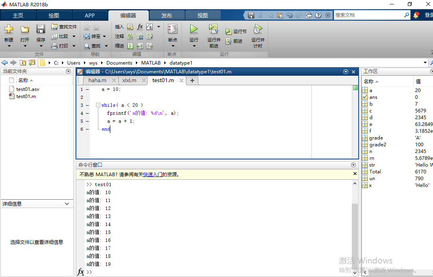This screenshot has height=277, width=433.
Task: Select variable grade2 in Workspace
Action: pos(378,145)
